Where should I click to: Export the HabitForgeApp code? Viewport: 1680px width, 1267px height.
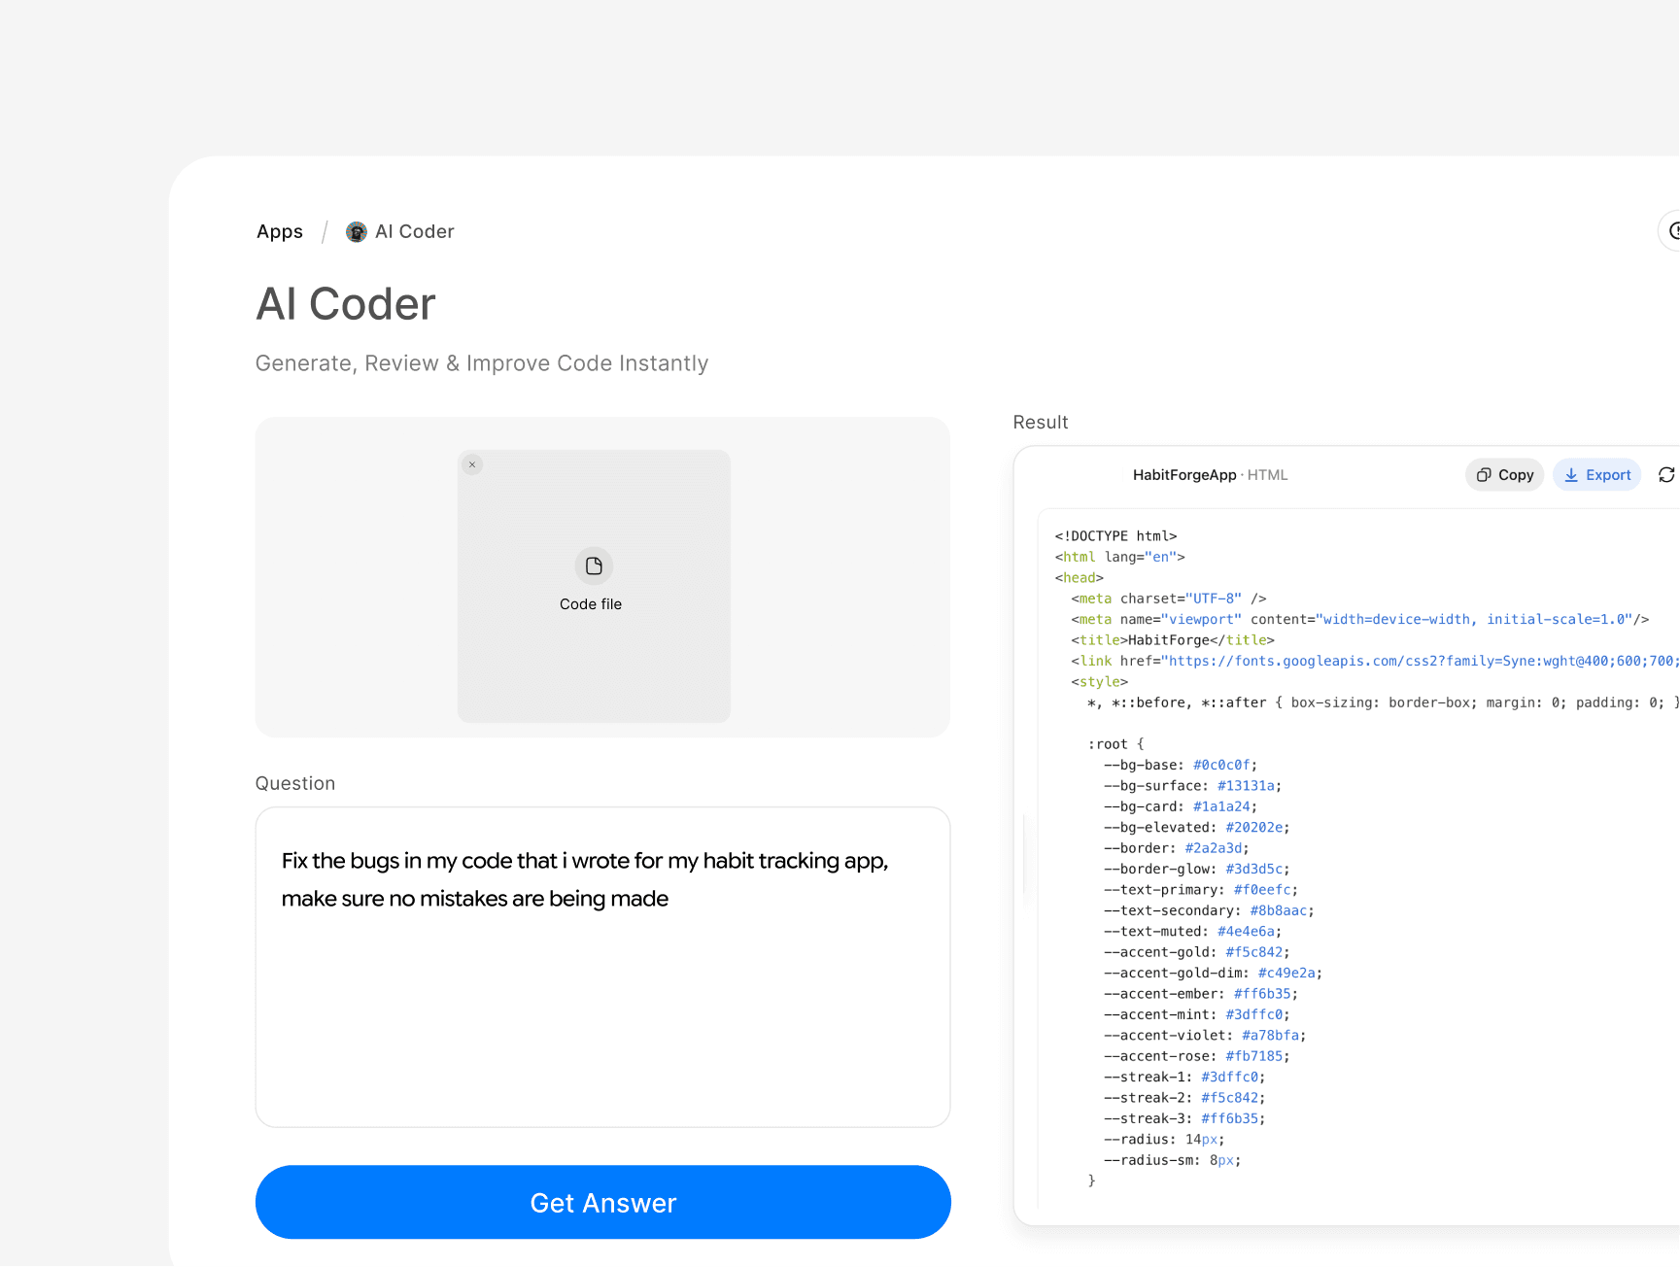coord(1596,475)
